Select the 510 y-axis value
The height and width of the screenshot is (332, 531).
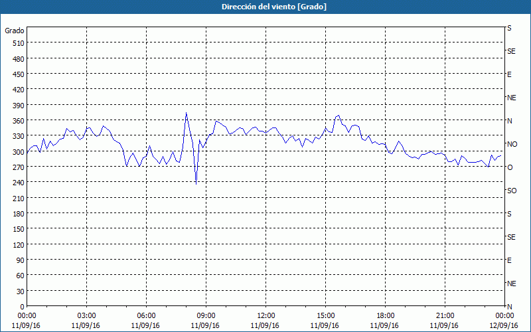(x=19, y=43)
